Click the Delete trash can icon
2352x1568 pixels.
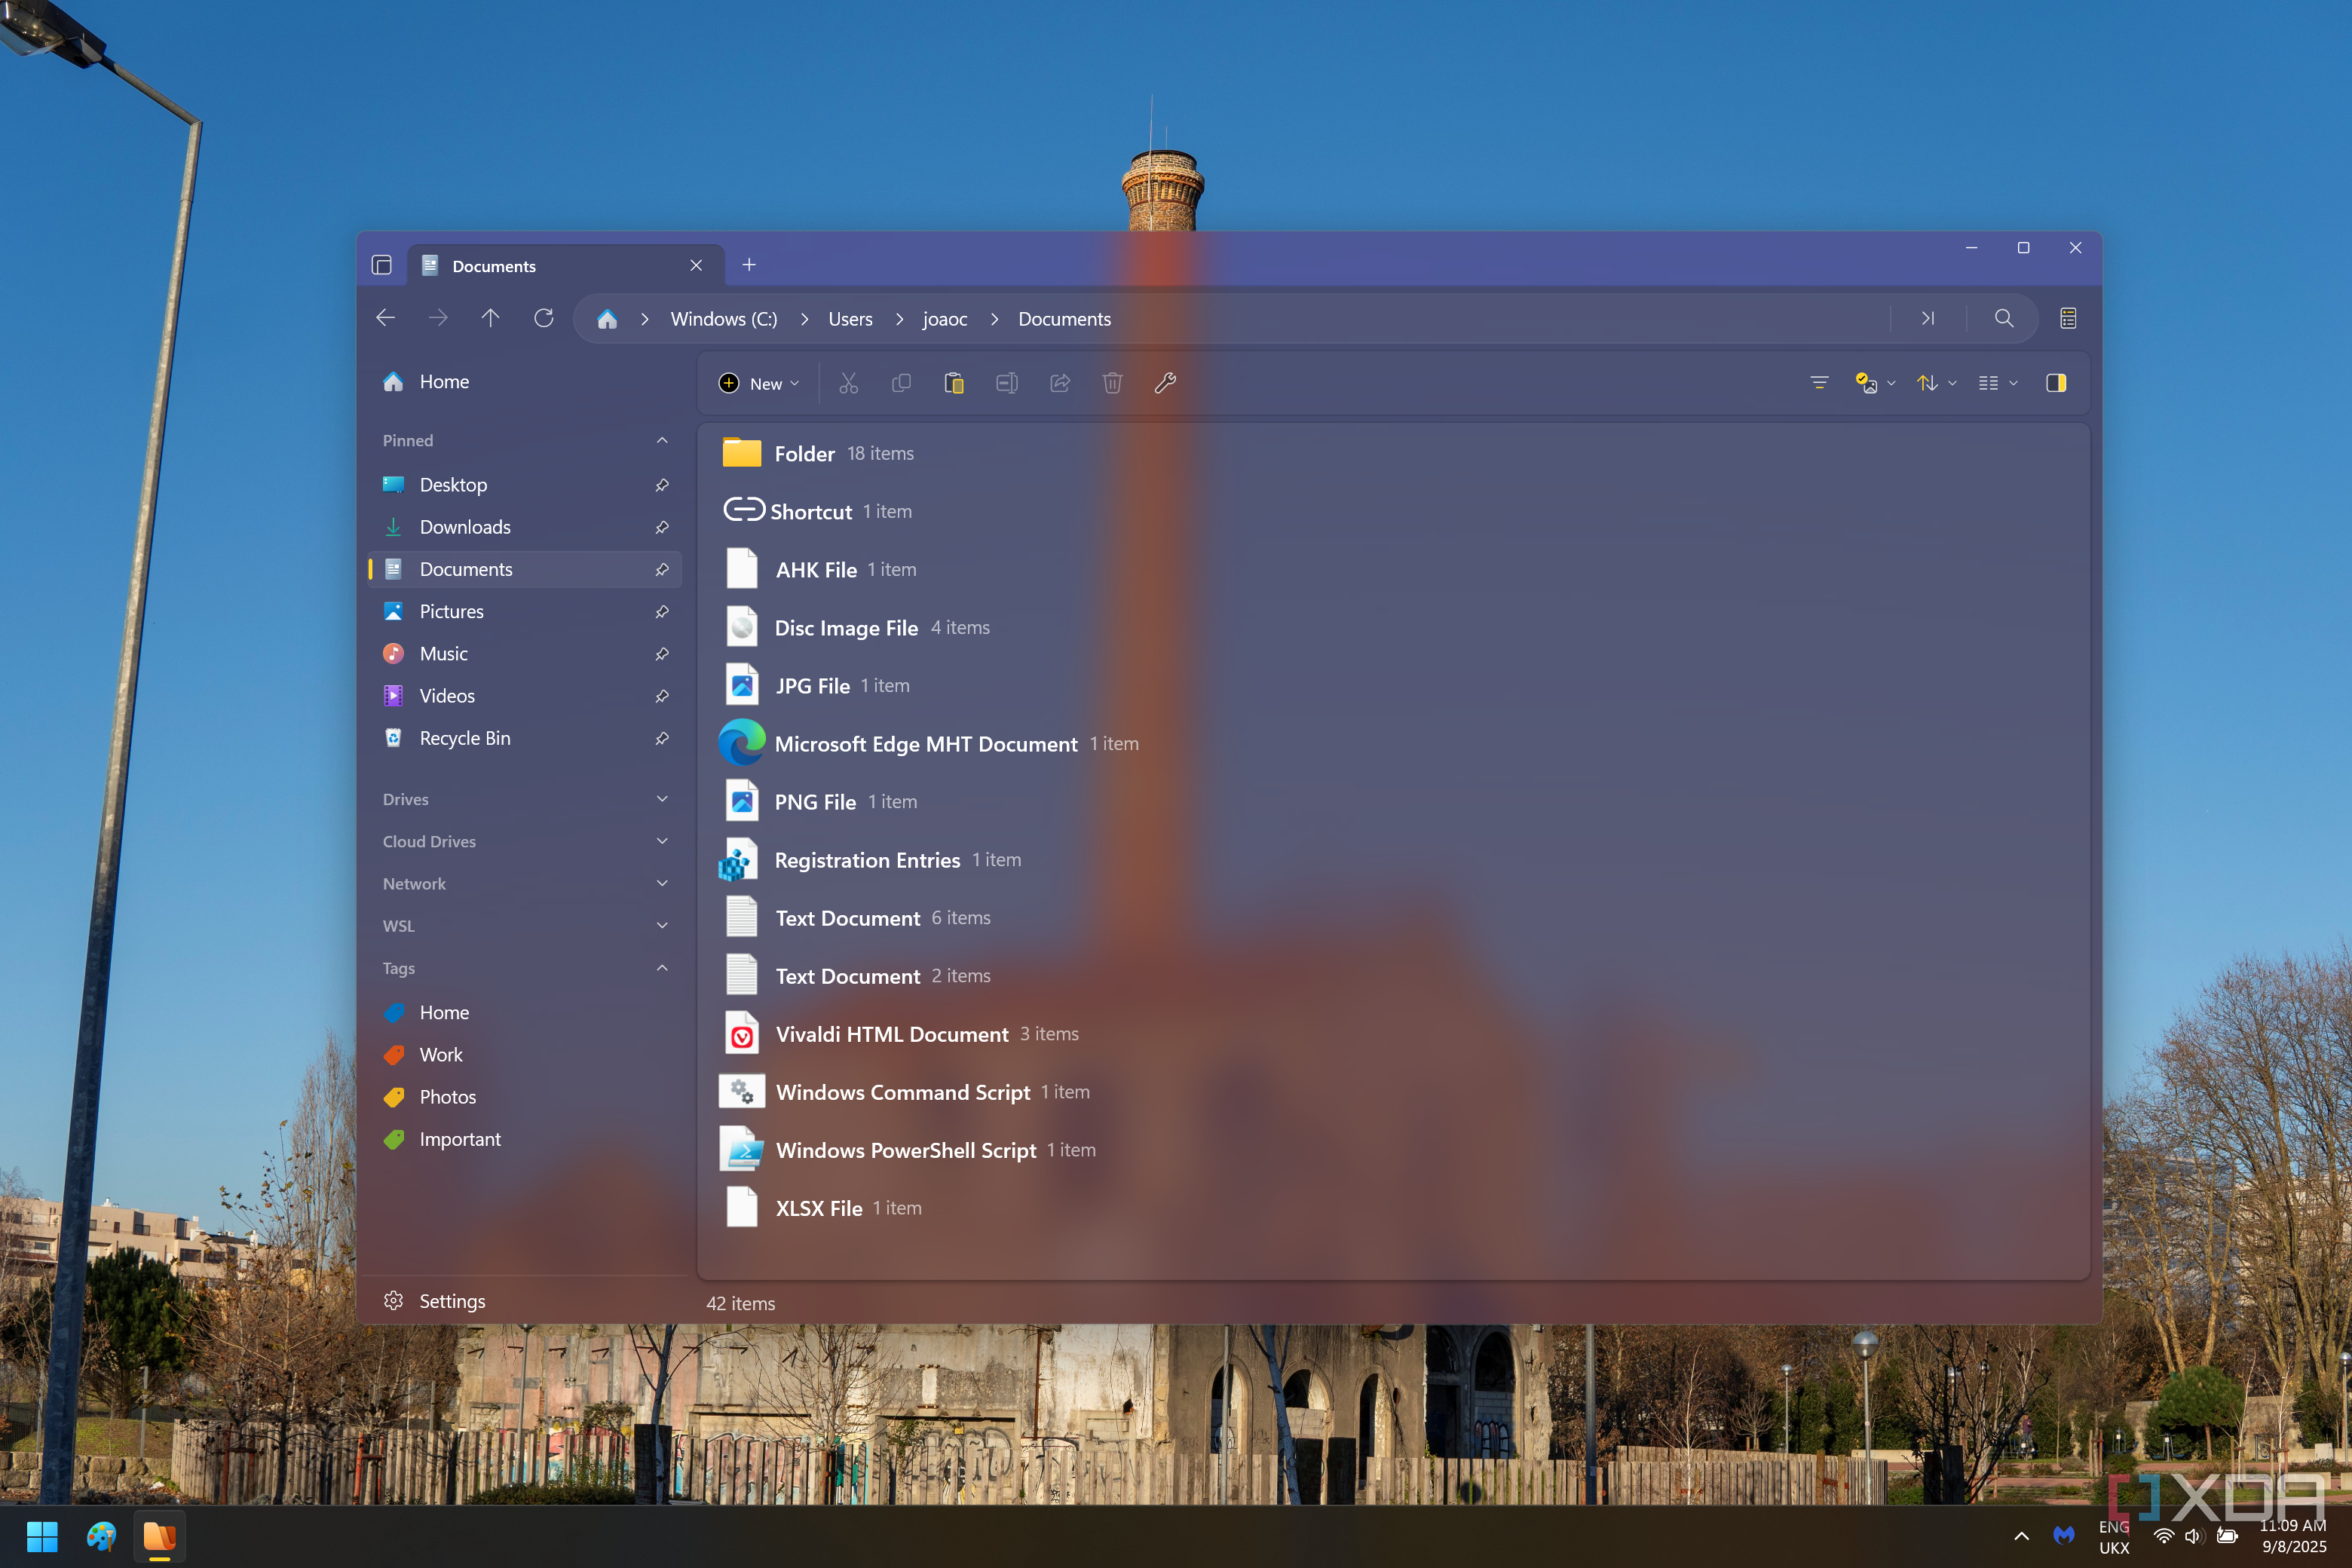coord(1112,383)
